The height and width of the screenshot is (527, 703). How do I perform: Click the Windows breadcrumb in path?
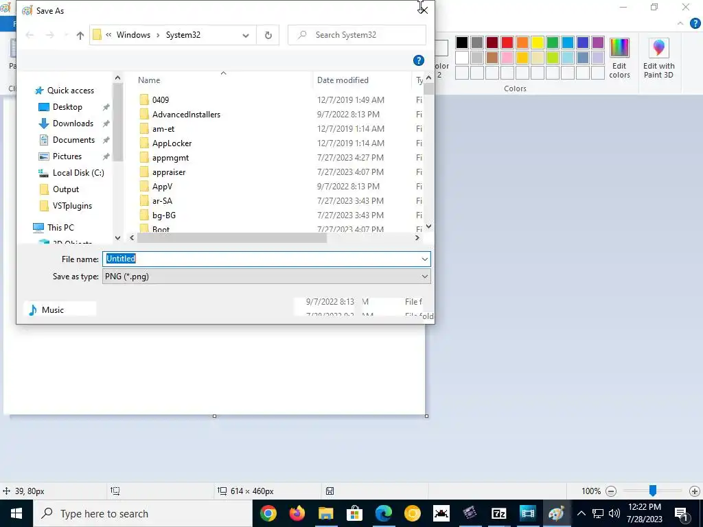click(133, 35)
